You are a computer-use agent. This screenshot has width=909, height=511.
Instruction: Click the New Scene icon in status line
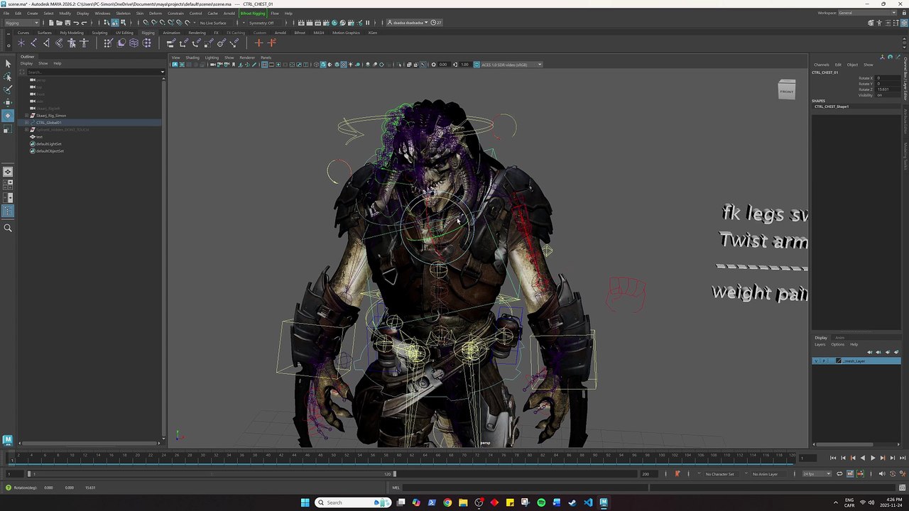coord(51,23)
